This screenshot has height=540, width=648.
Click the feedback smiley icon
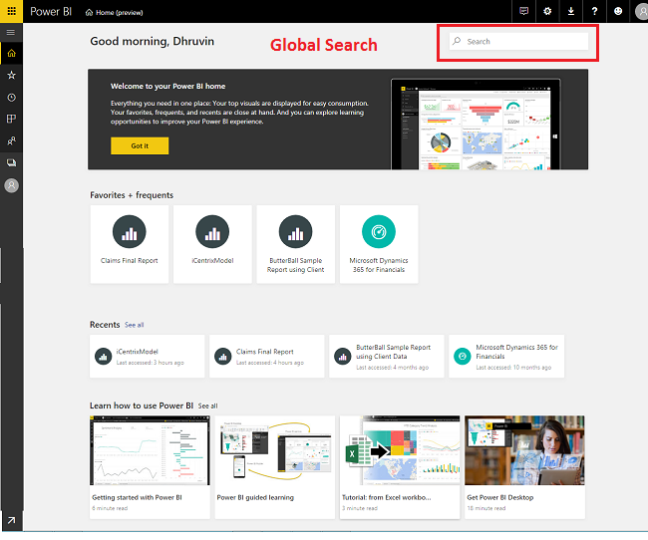tap(618, 11)
